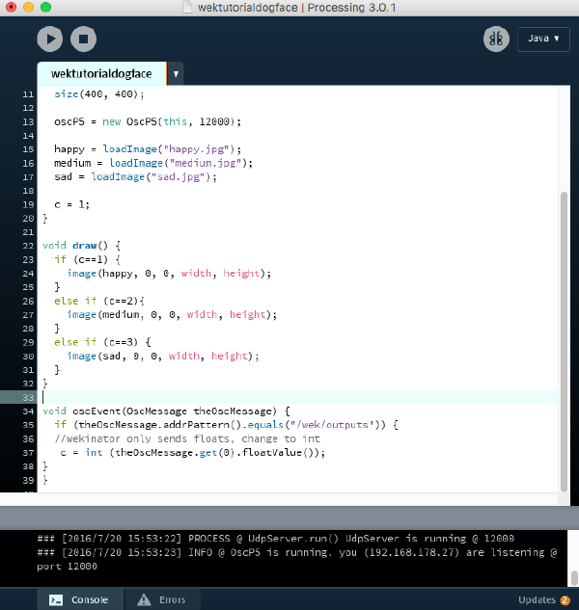
Task: Open the Updates notification link
Action: point(543,599)
